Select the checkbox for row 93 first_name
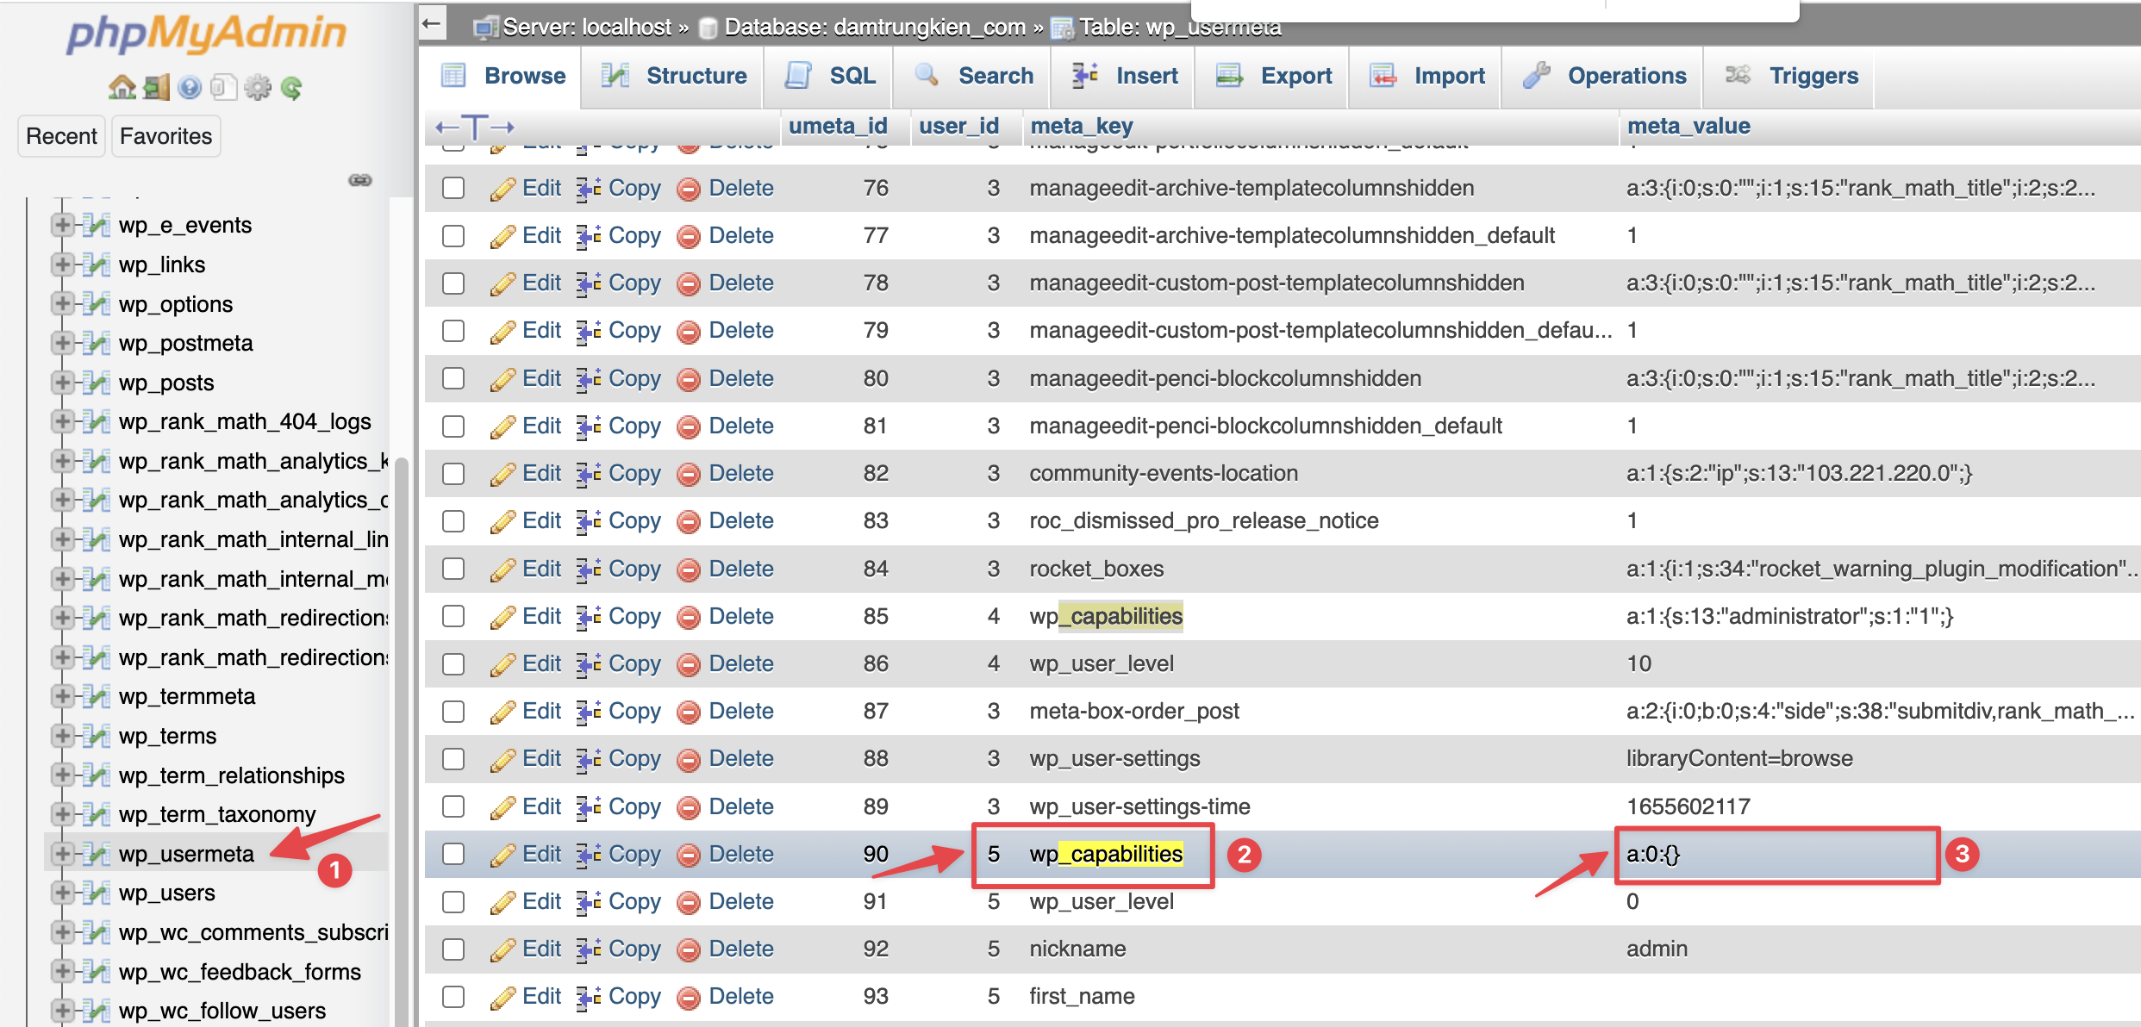Viewport: 2141px width, 1027px height. click(x=453, y=997)
